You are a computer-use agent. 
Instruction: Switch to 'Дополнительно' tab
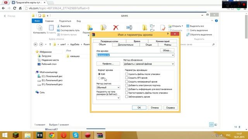[126, 45]
